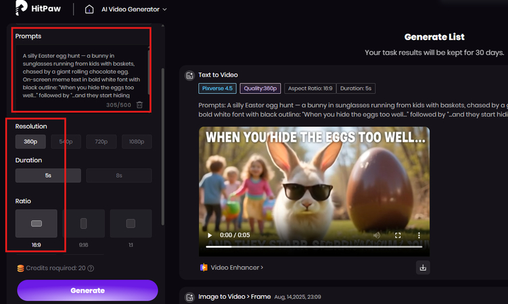The image size is (508, 304).
Task: Mute the video with the volume icon
Action: click(x=377, y=235)
